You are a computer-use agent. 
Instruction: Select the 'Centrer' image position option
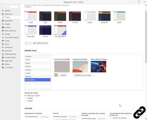[x=25, y=101]
